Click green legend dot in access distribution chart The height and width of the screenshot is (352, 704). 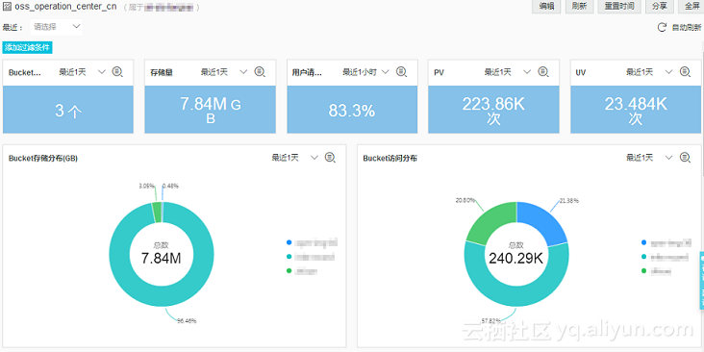point(643,271)
